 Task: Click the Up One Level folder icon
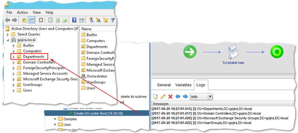click(x=24, y=20)
